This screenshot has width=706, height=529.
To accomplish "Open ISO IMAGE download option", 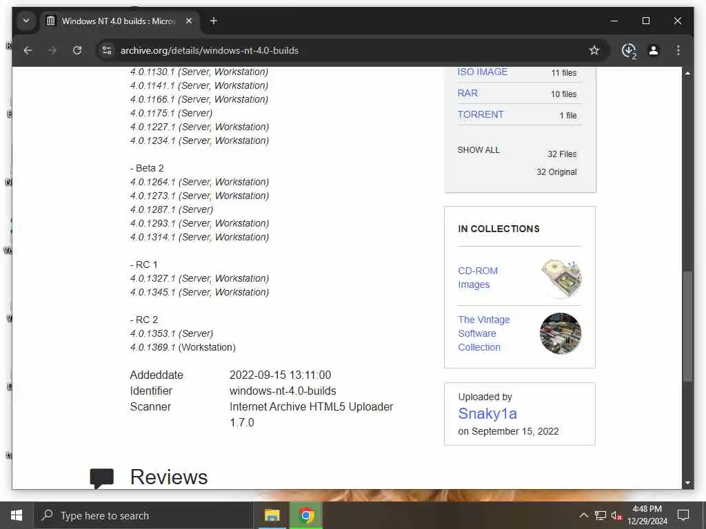I will (482, 72).
